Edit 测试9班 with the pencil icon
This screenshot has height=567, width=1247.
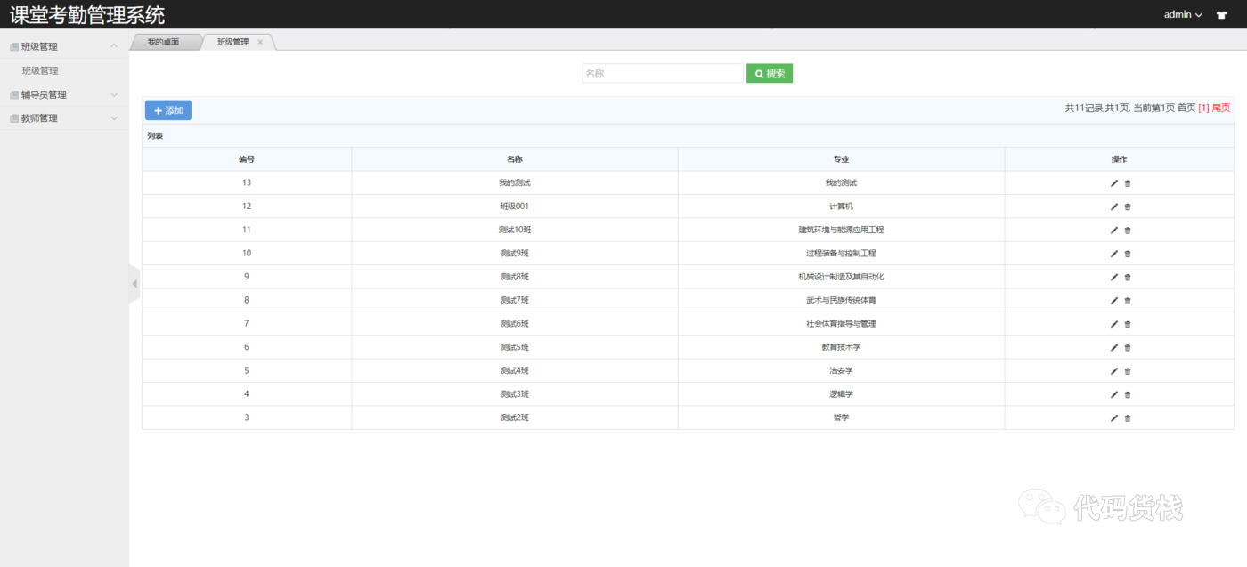click(1113, 254)
